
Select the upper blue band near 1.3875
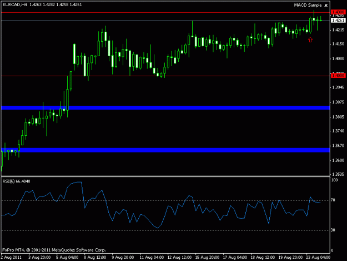tap(165, 108)
